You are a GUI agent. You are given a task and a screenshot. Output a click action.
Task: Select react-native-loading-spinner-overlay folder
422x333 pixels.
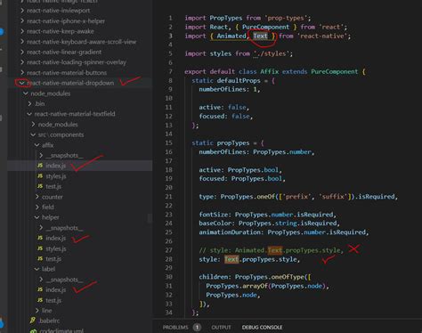[x=77, y=62]
